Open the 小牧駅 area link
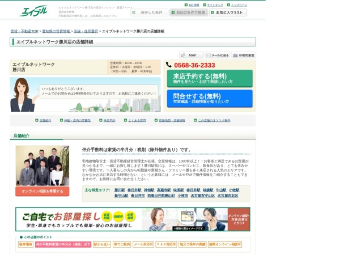Screen dimensions: 340x255 click(x=234, y=190)
